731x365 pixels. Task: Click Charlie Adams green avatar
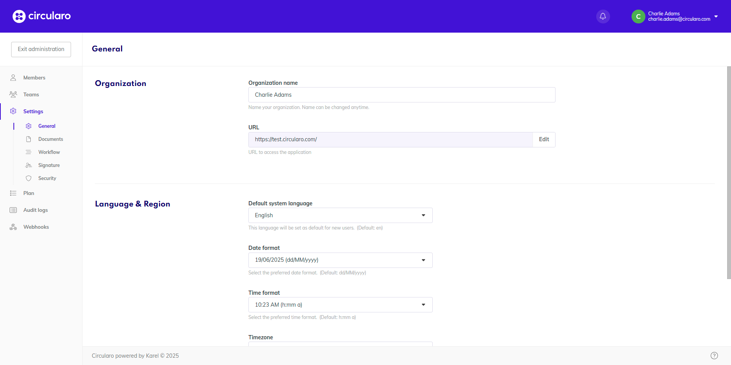point(638,17)
